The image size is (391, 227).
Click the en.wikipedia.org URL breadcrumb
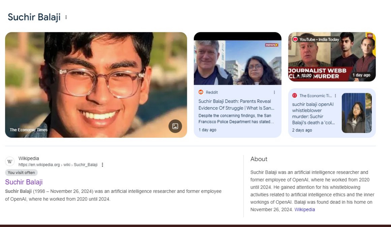click(x=58, y=165)
